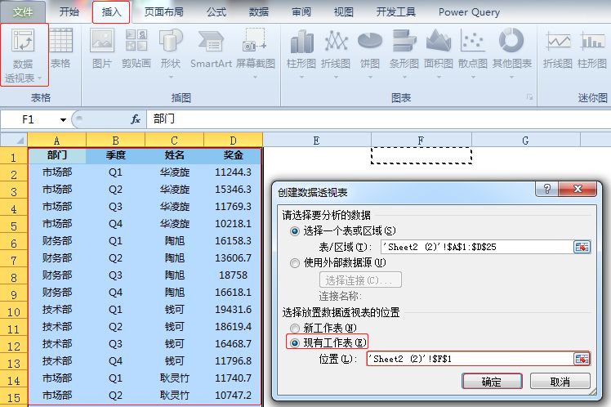Click the Location (位置) input field
Screen dimensions: 611x407
[x=470, y=359]
